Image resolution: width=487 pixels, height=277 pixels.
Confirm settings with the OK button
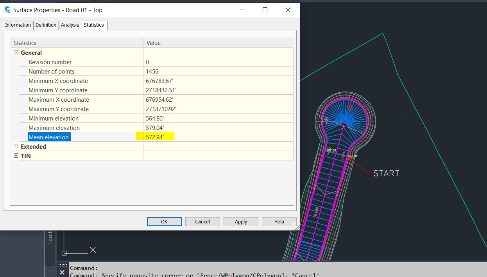click(x=164, y=221)
